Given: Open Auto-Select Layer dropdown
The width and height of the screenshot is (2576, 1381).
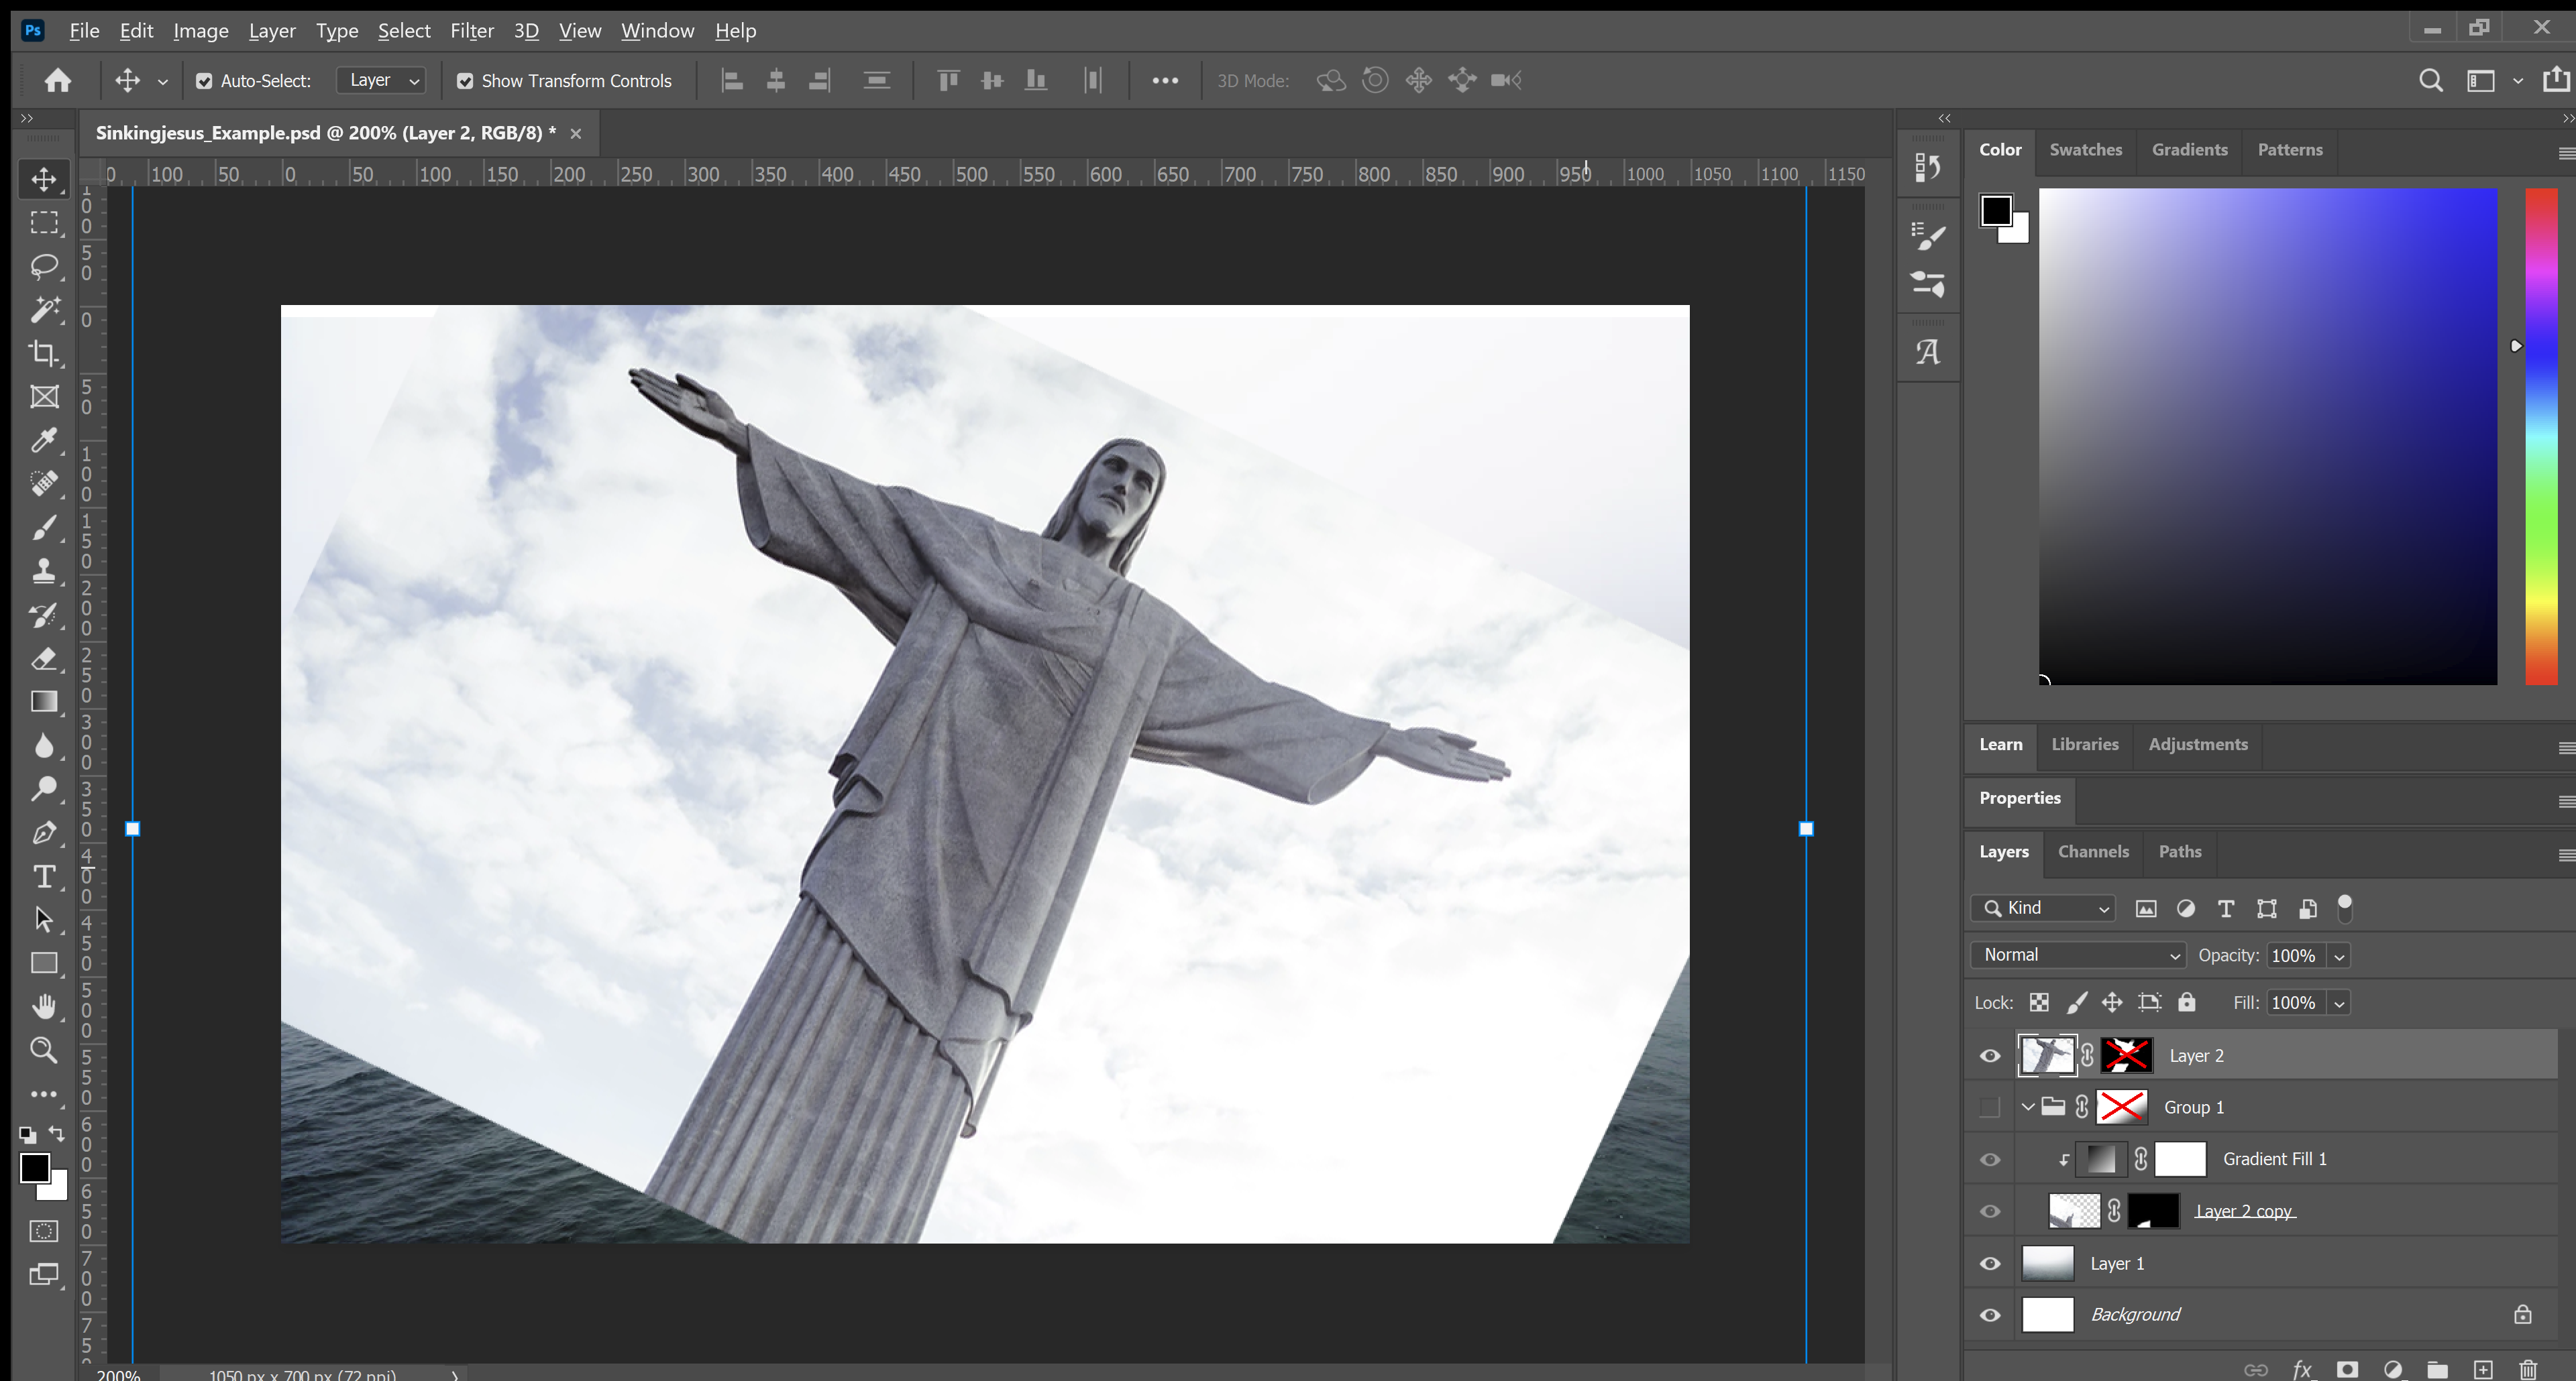Looking at the screenshot, I should pyautogui.click(x=382, y=80).
